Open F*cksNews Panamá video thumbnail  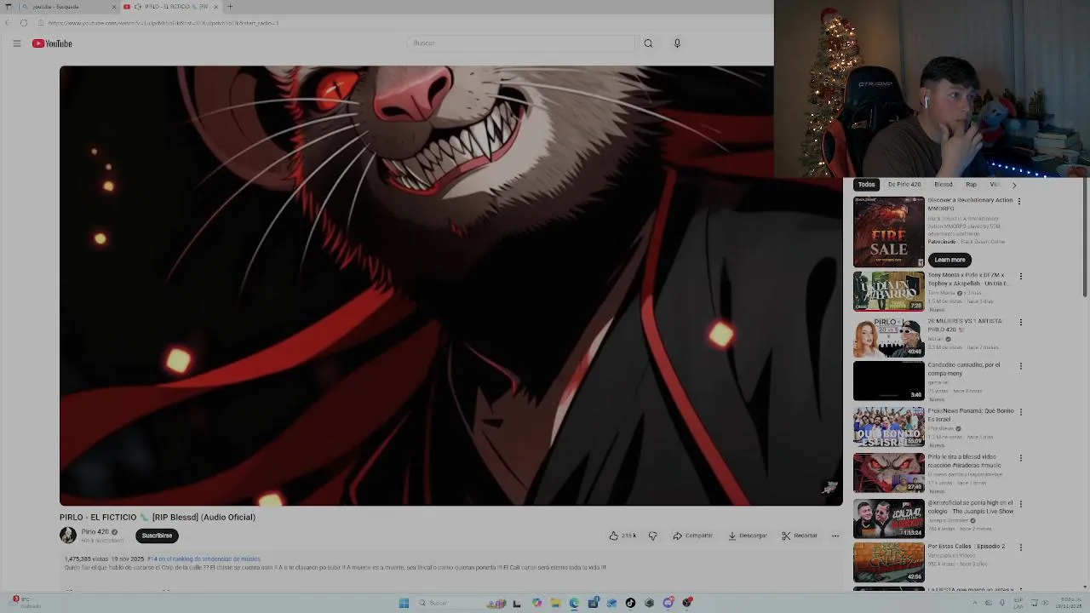tap(888, 427)
